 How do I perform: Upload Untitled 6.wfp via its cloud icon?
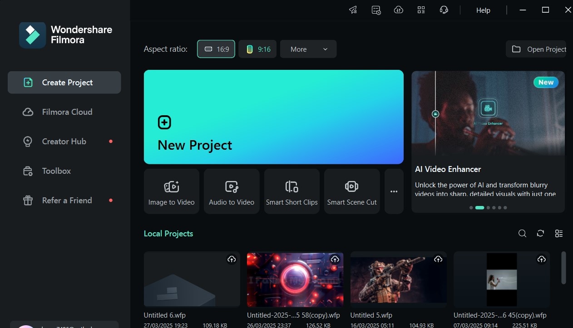point(232,259)
